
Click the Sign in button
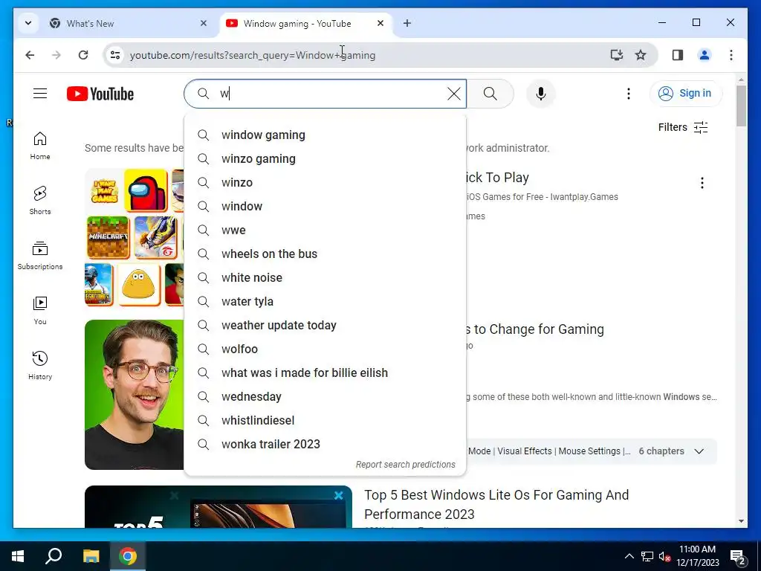tap(685, 93)
